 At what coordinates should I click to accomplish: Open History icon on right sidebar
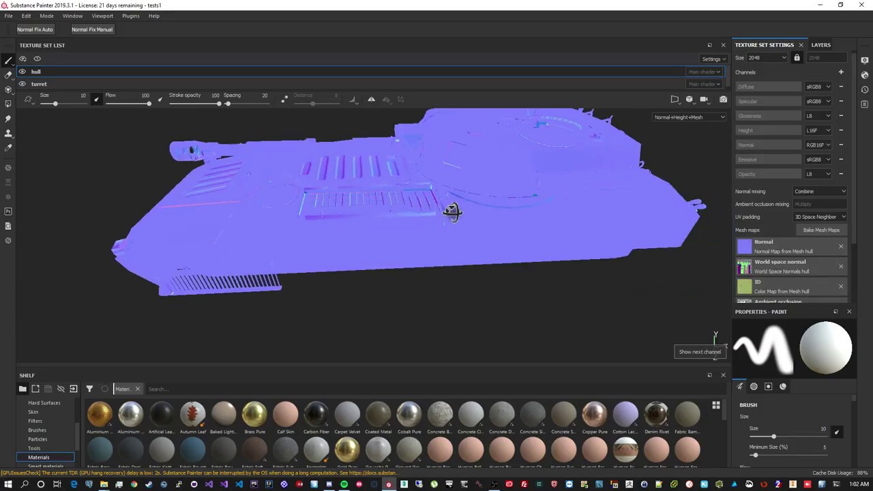point(865,89)
